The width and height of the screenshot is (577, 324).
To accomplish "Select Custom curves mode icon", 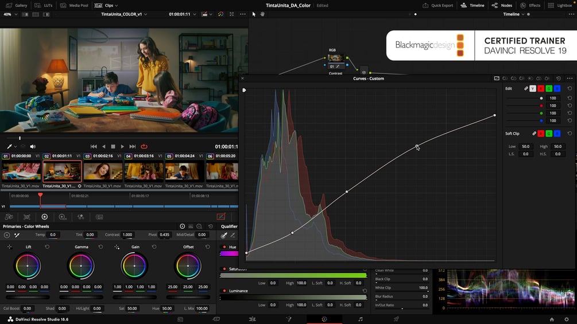I will tap(497, 78).
